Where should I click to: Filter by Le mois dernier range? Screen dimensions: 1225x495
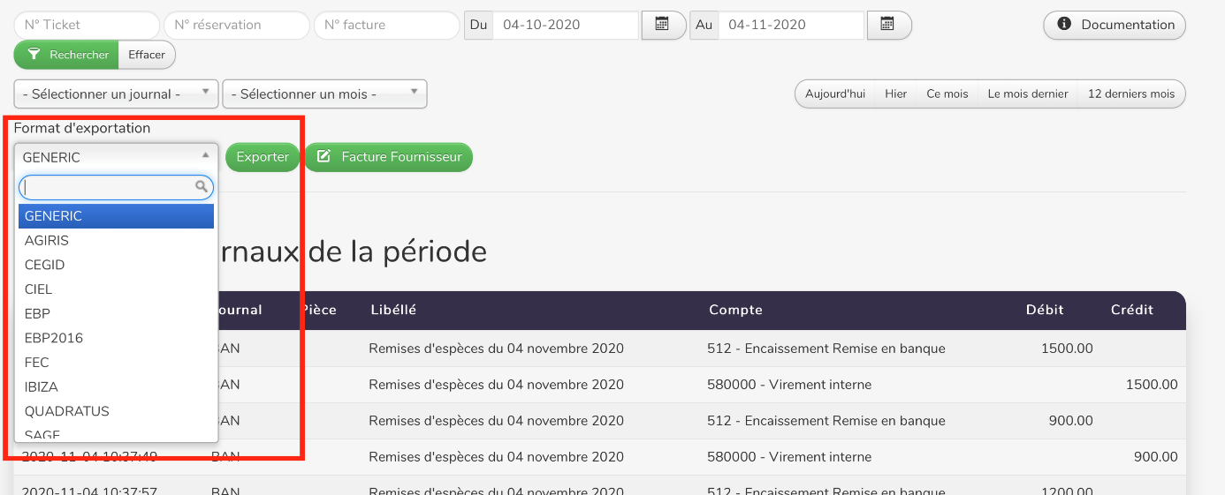1028,94
